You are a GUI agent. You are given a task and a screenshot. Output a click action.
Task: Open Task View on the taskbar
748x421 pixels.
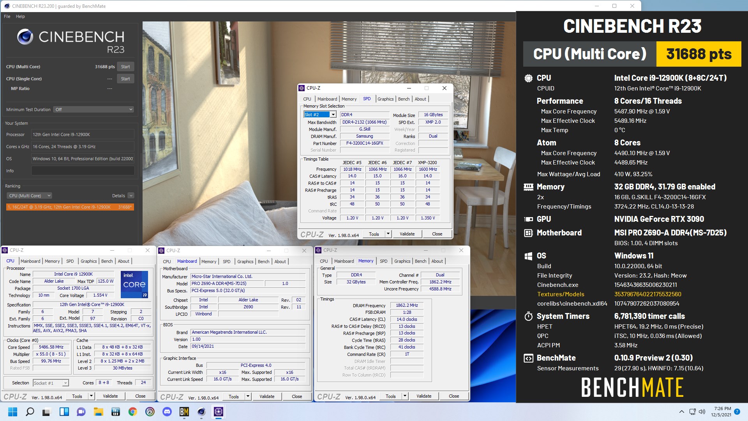click(47, 412)
